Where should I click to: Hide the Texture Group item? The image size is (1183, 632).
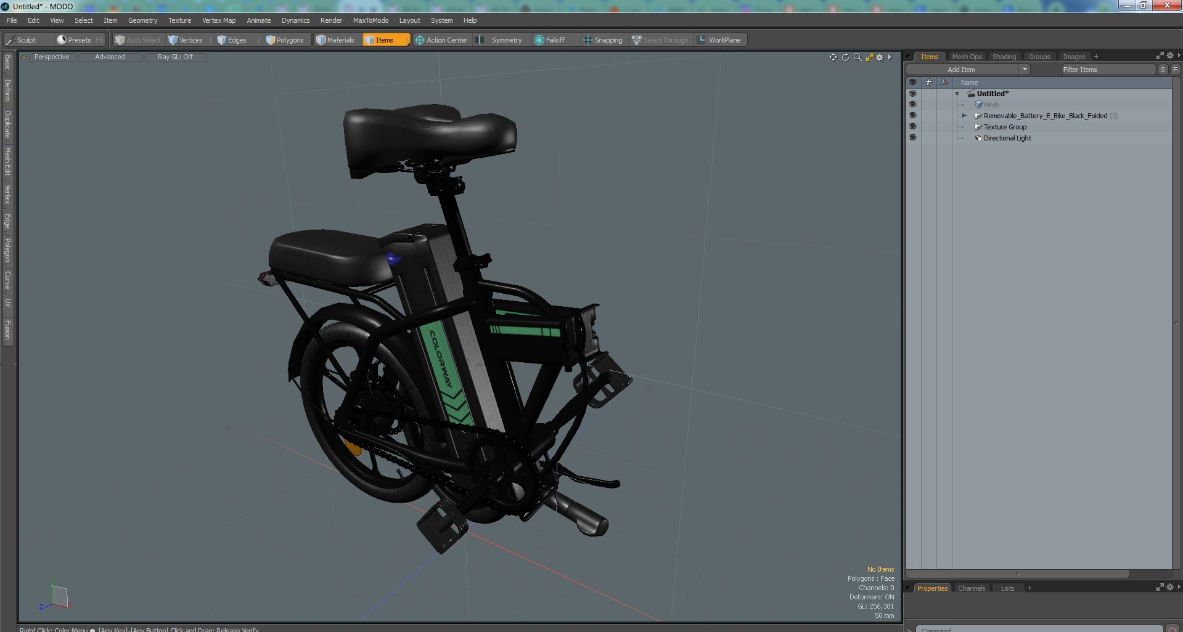click(x=913, y=127)
